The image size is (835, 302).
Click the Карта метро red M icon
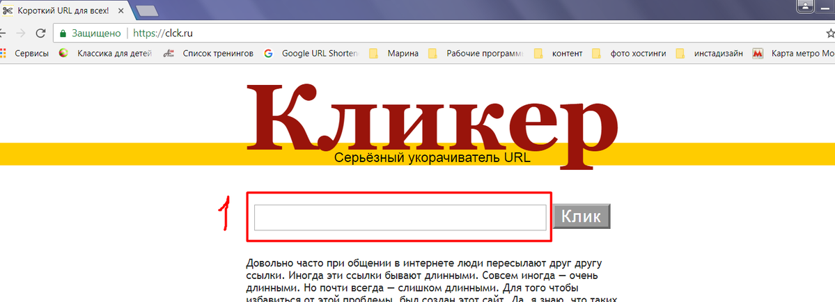pos(758,53)
